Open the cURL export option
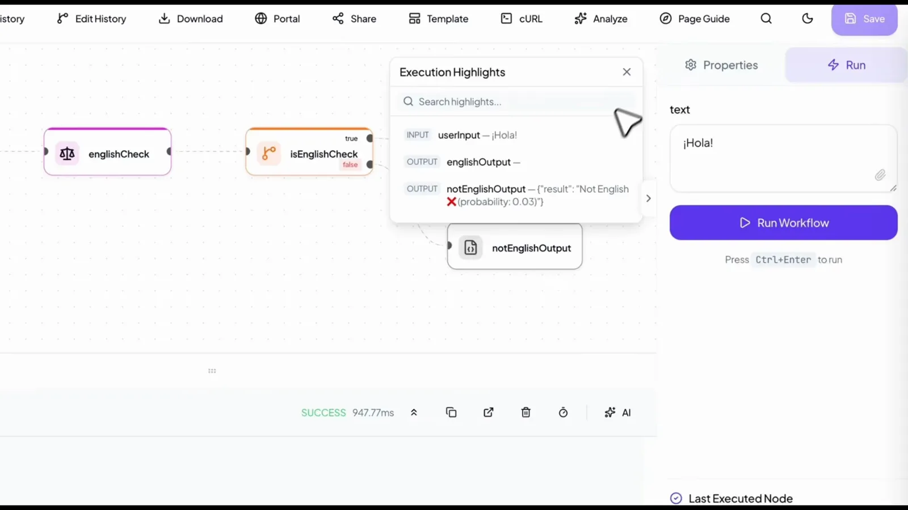This screenshot has height=510, width=908. pyautogui.click(x=522, y=19)
